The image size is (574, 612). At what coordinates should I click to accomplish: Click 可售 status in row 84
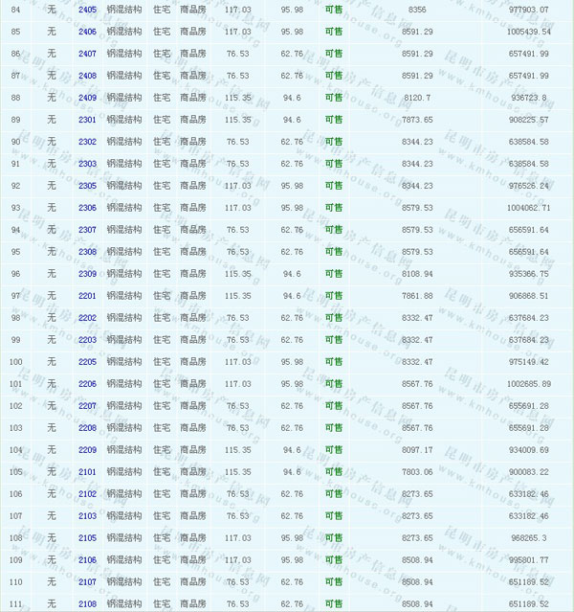tap(334, 10)
